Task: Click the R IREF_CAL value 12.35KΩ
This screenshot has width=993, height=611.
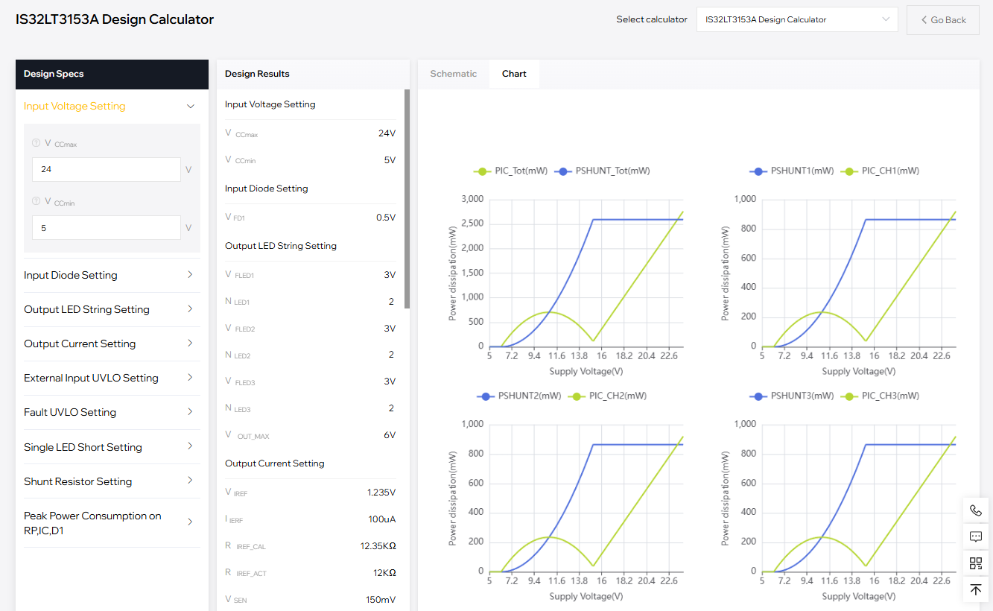Action: [x=378, y=546]
